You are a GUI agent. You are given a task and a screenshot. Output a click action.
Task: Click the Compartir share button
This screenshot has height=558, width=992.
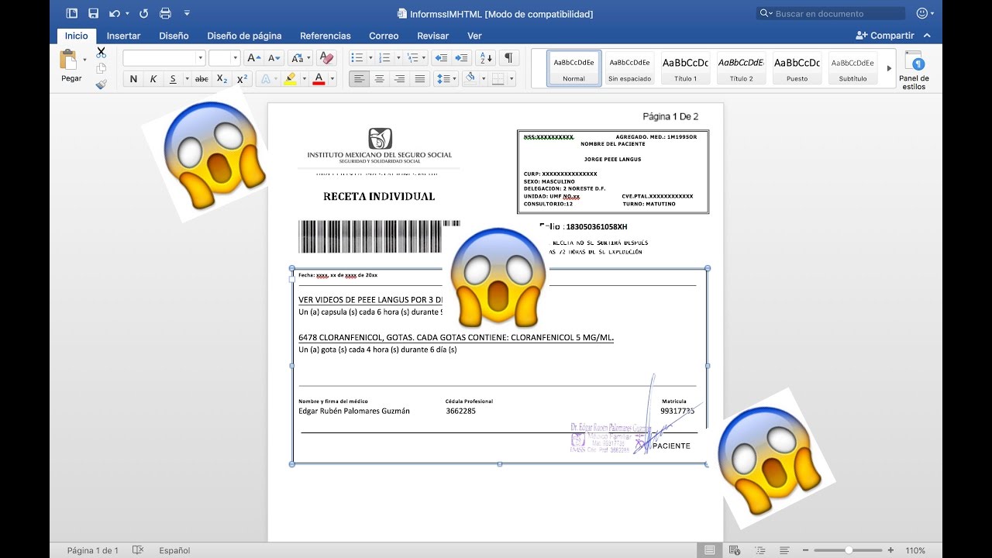[x=885, y=36]
